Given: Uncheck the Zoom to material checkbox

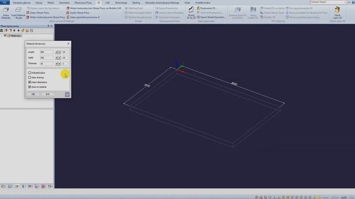Looking at the screenshot, I should pos(29,87).
